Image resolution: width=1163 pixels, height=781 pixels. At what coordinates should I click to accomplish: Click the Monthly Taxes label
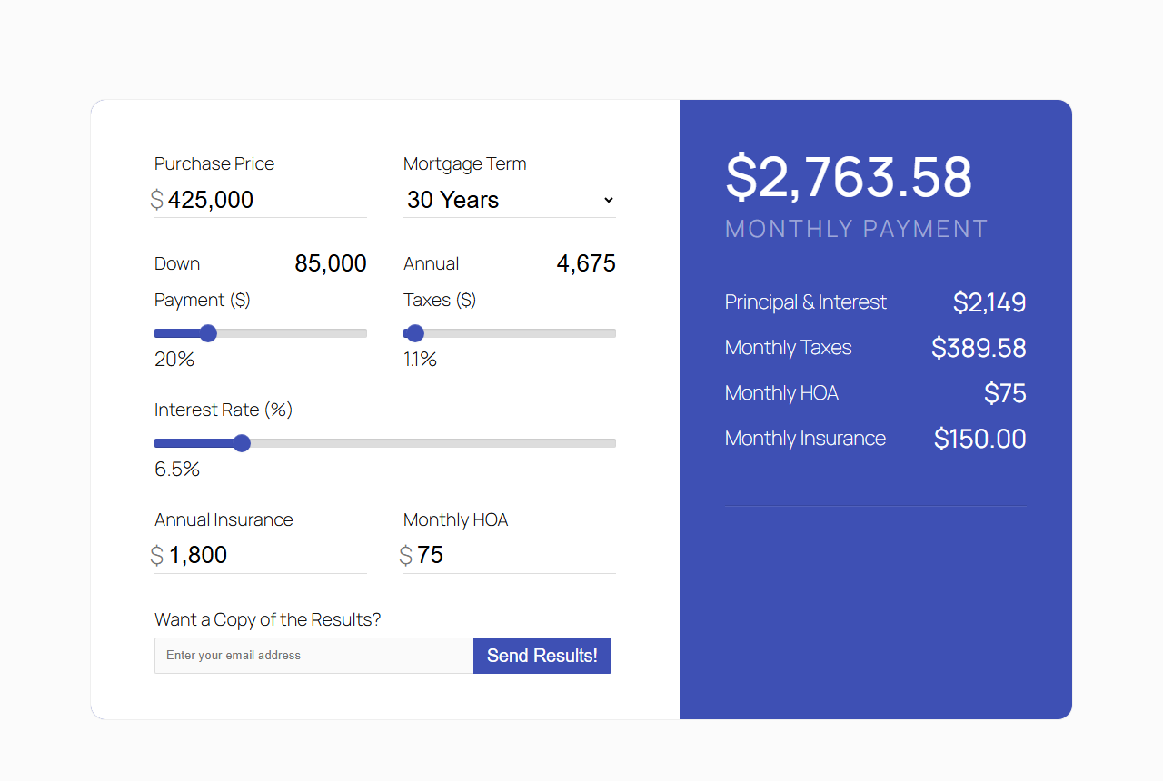click(789, 348)
